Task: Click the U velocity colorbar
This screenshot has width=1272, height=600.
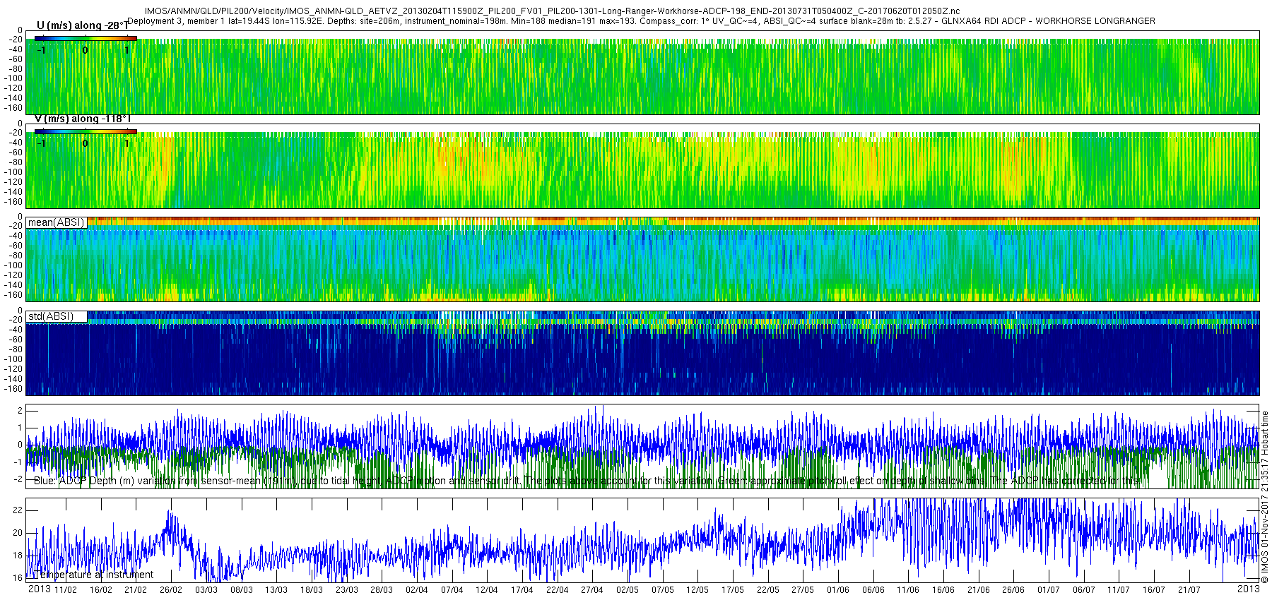Action: coord(86,38)
